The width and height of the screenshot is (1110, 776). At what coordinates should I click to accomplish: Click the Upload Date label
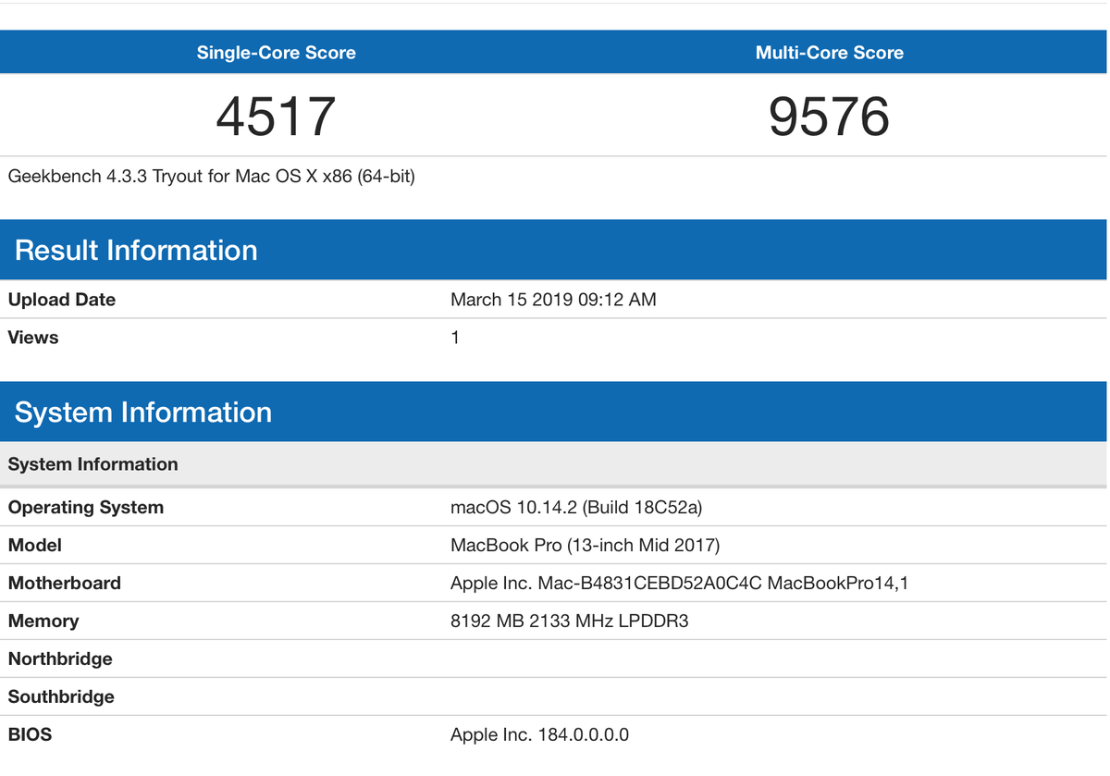(x=62, y=300)
